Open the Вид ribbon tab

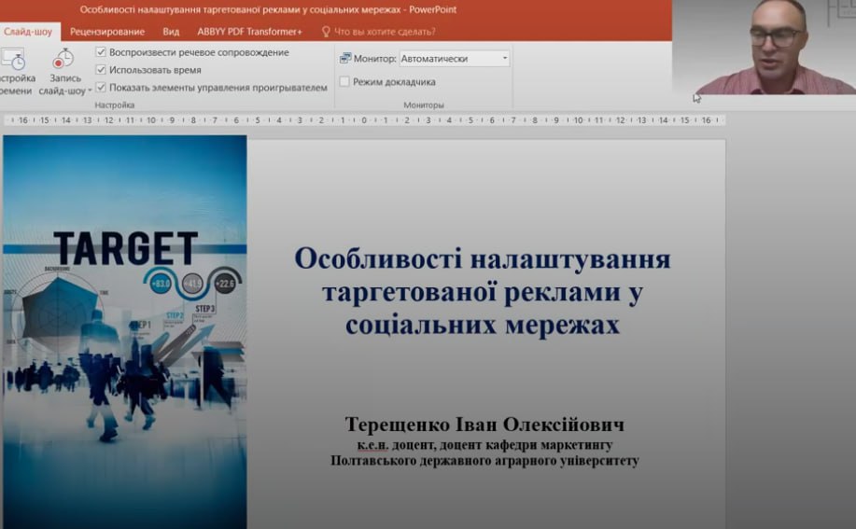[171, 31]
